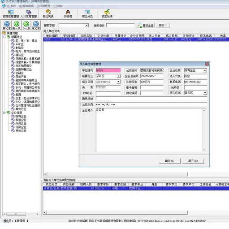Open the 所属行业 combo box in dialog
This screenshot has height=229, width=229.
coord(118,76)
